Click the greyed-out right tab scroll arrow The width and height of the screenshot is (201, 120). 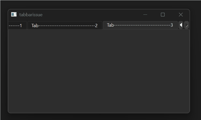(x=187, y=25)
